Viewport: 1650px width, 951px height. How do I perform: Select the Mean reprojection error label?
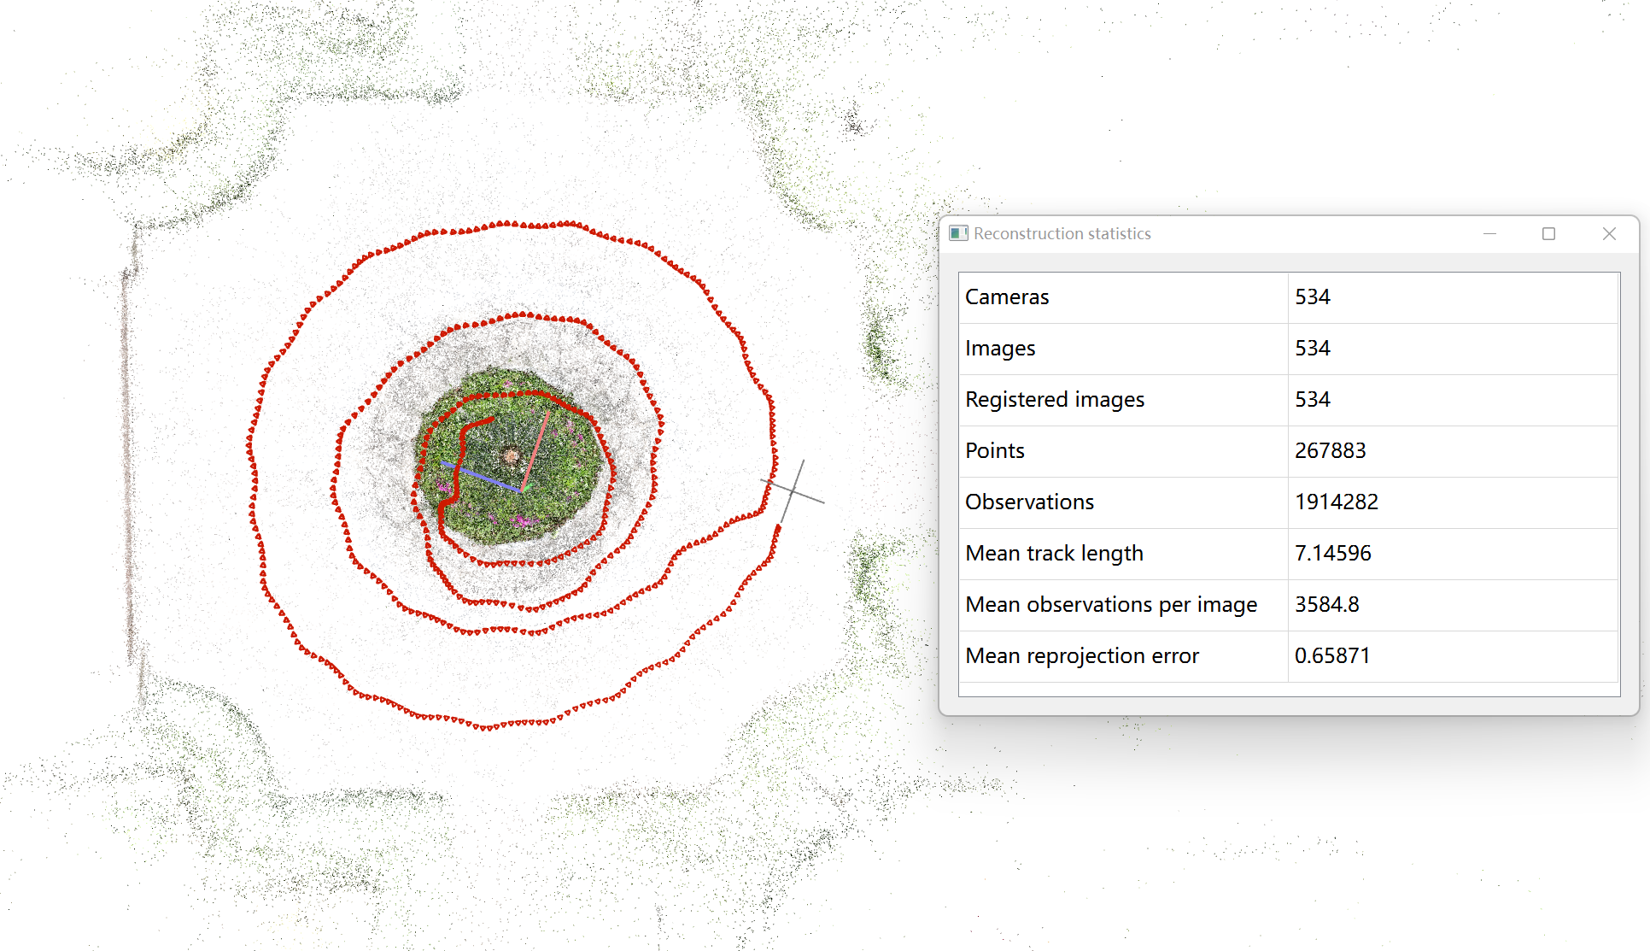coord(1123,656)
